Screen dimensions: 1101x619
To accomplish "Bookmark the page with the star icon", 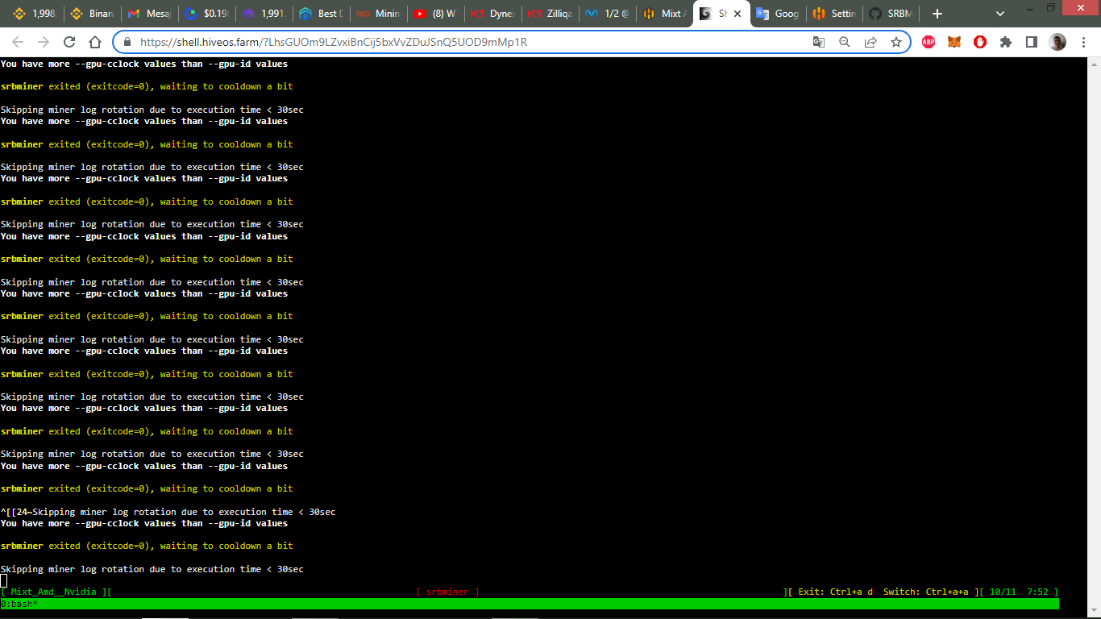I will [897, 43].
